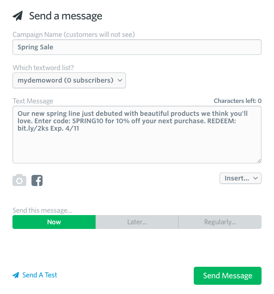The height and width of the screenshot is (294, 274).
Task: Attach a photo using the camera icon
Action: pyautogui.click(x=19, y=180)
